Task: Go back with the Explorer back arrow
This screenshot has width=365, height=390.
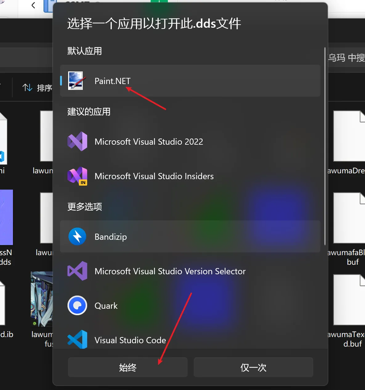Action: pyautogui.click(x=33, y=5)
